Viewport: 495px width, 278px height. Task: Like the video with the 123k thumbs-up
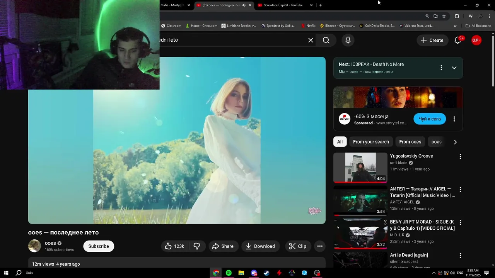175,246
